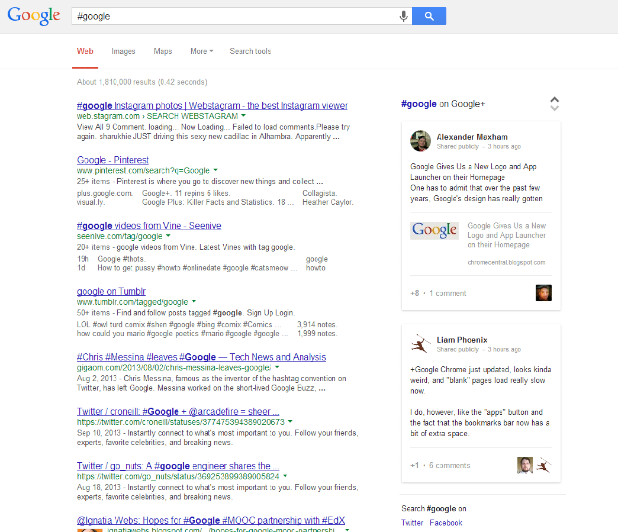Viewport: 618px width, 532px height.
Task: Open Alexander Maxham's profile picture
Action: click(x=420, y=141)
